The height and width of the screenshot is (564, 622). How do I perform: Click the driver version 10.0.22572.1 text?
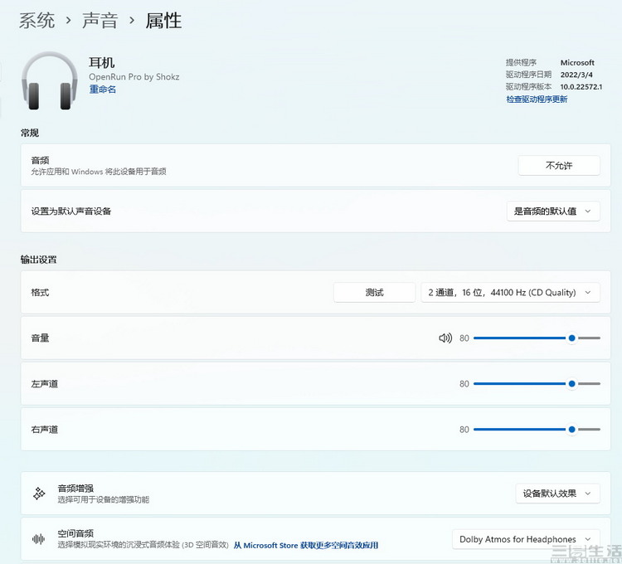click(x=581, y=87)
